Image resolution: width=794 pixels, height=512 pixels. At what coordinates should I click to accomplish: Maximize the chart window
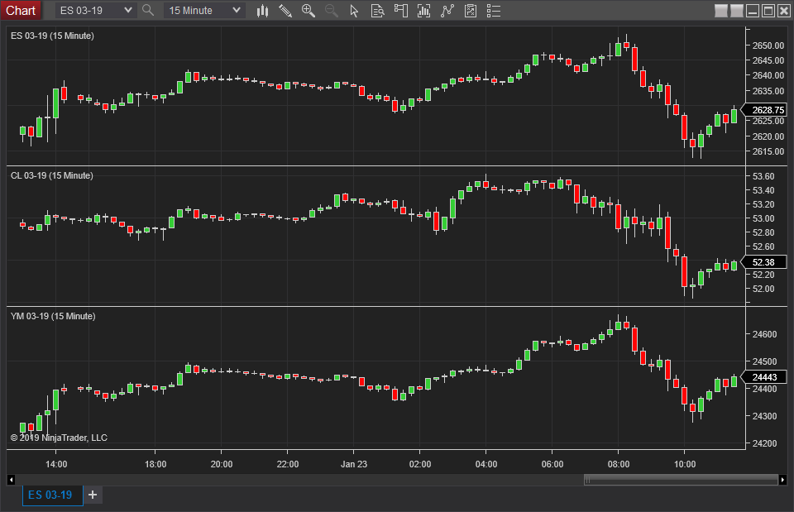[768, 11]
